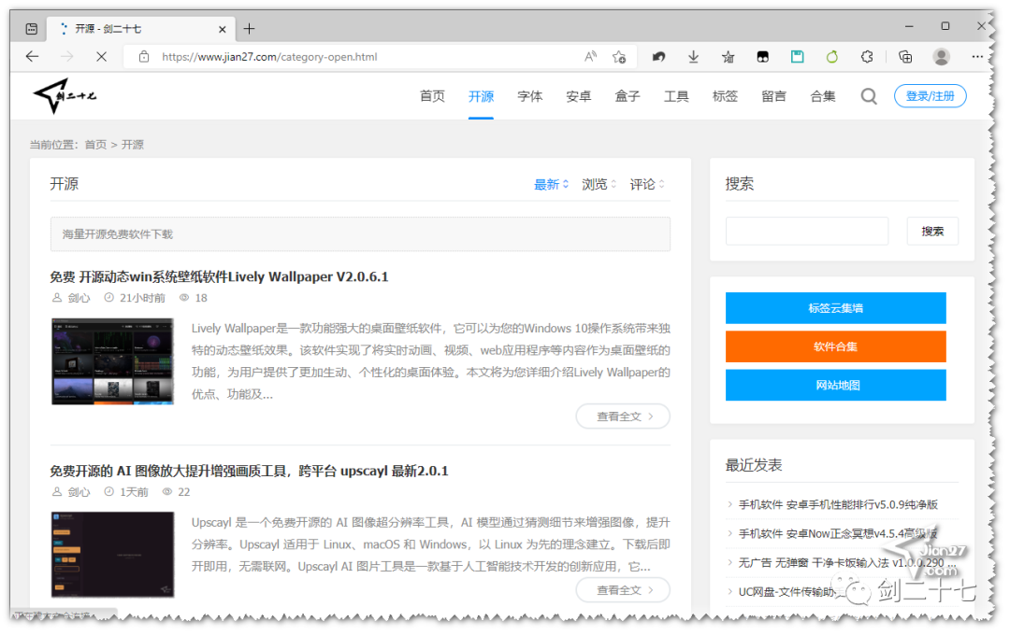Open the Favorites list icon
1010x635 pixels.
(728, 57)
